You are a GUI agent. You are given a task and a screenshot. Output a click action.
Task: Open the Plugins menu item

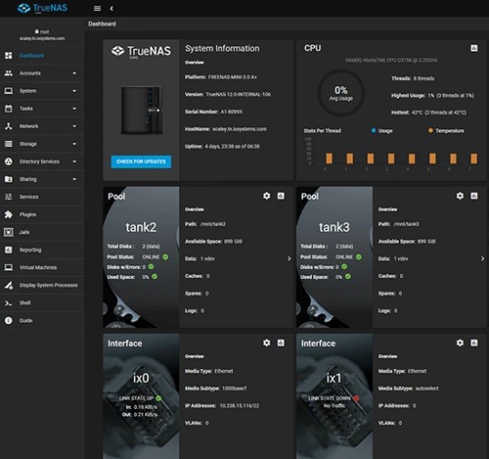click(42, 215)
